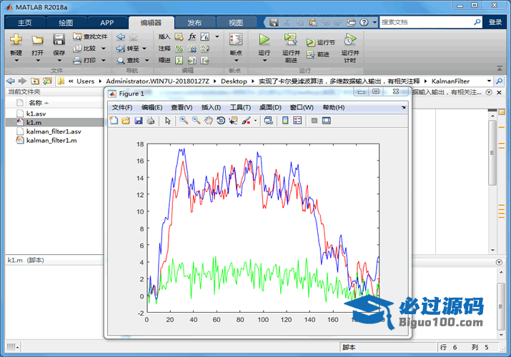Open Figure 1 Tools (工具) menu
The image size is (511, 357).
point(241,107)
